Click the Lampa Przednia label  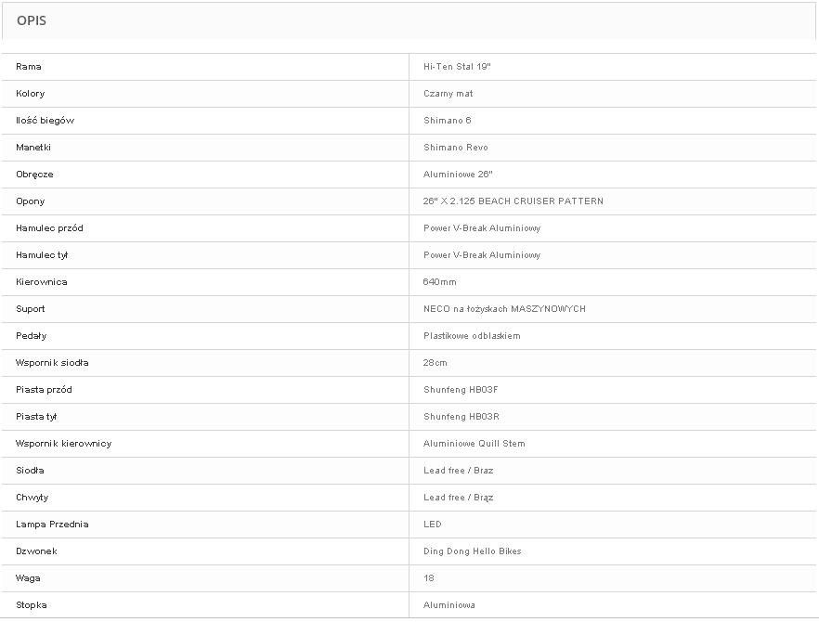pyautogui.click(x=52, y=525)
